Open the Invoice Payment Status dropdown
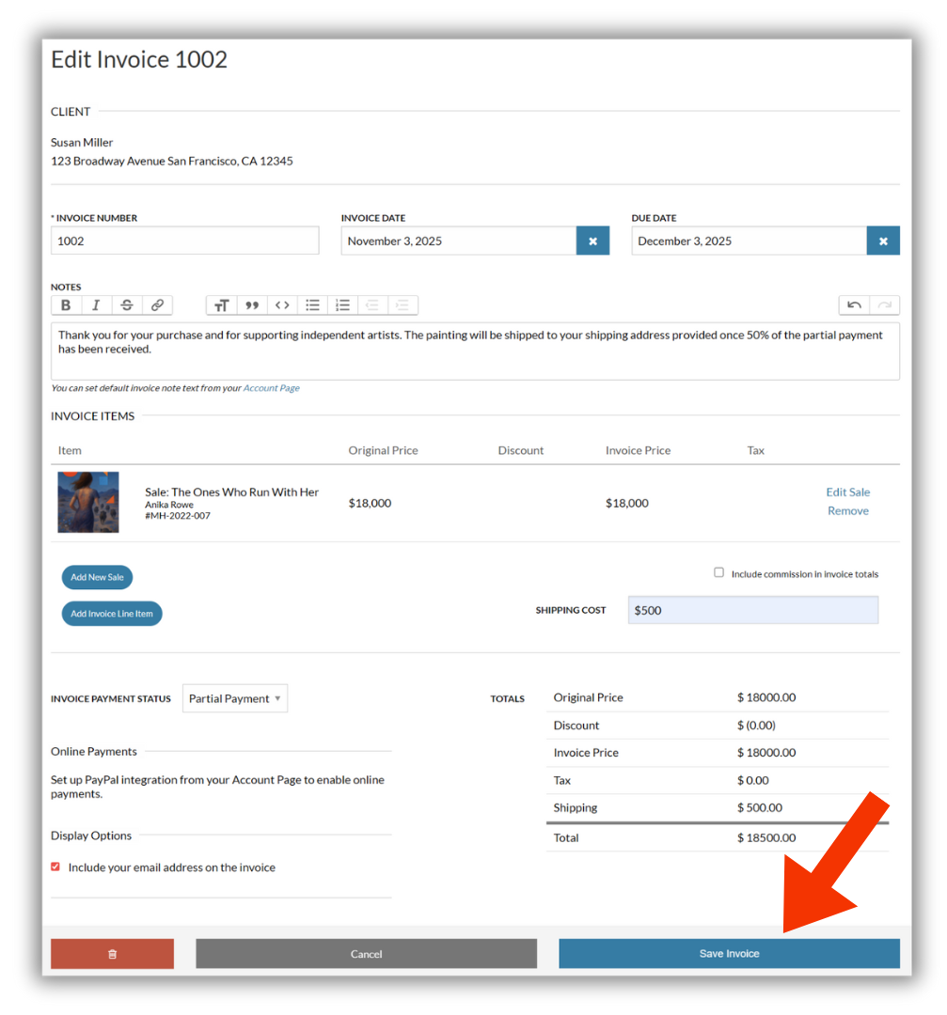 tap(235, 698)
